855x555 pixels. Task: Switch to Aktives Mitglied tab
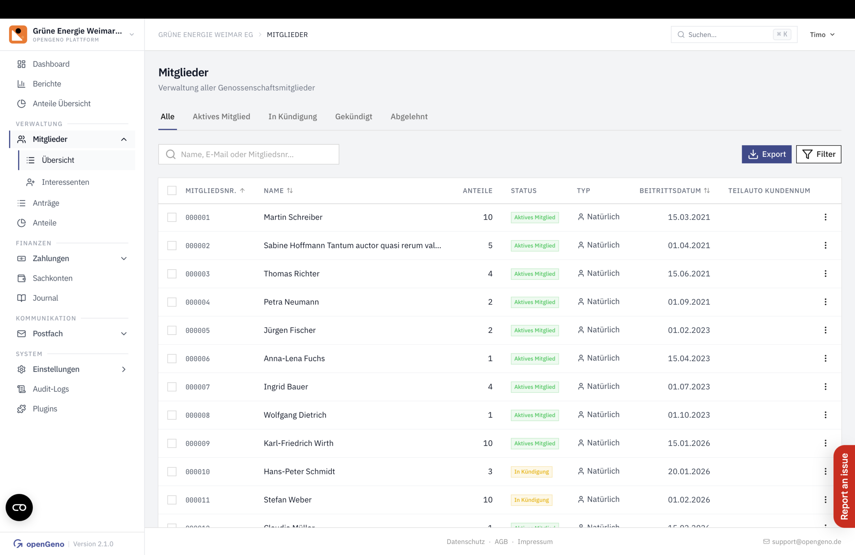[221, 117]
